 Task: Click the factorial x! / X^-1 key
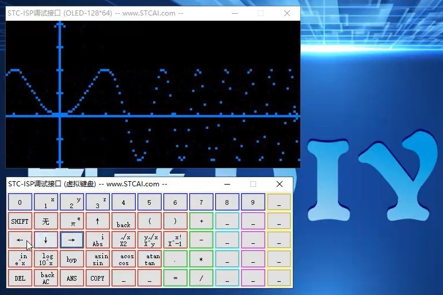coord(175,240)
